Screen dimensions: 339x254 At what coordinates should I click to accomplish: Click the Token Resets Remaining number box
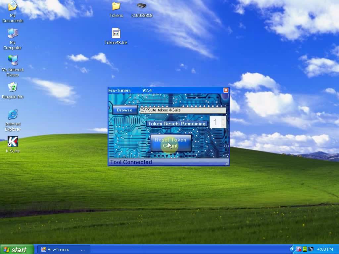tap(218, 122)
